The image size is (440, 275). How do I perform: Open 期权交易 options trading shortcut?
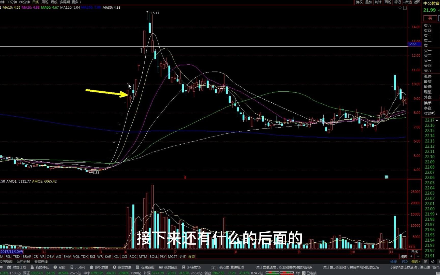[99, 267]
